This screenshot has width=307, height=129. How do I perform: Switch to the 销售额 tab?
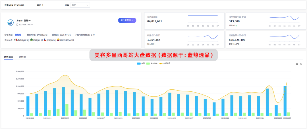pos(22,57)
